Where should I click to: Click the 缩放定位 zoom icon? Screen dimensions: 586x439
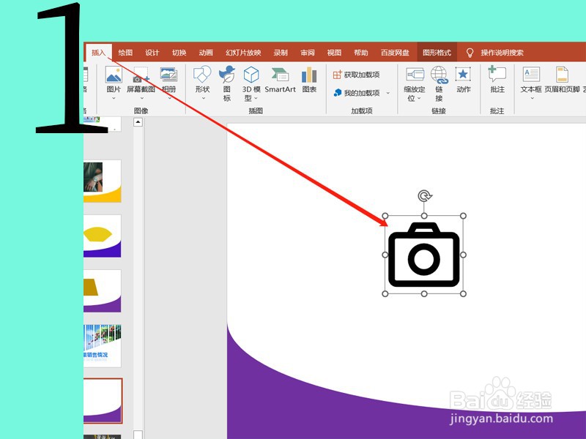pos(415,75)
